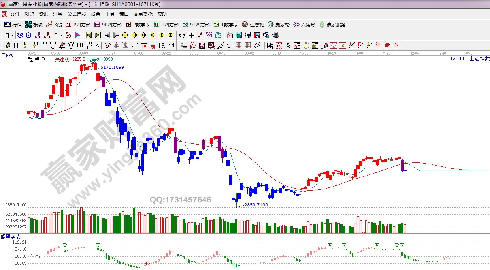Open the 文件 menu
The image size is (490, 270).
click(15, 14)
